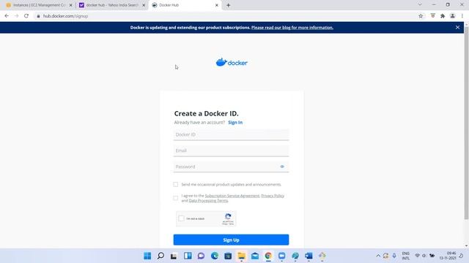Open the ENG INTL language switcher
Screen dimensions: 469x263
click(405, 256)
